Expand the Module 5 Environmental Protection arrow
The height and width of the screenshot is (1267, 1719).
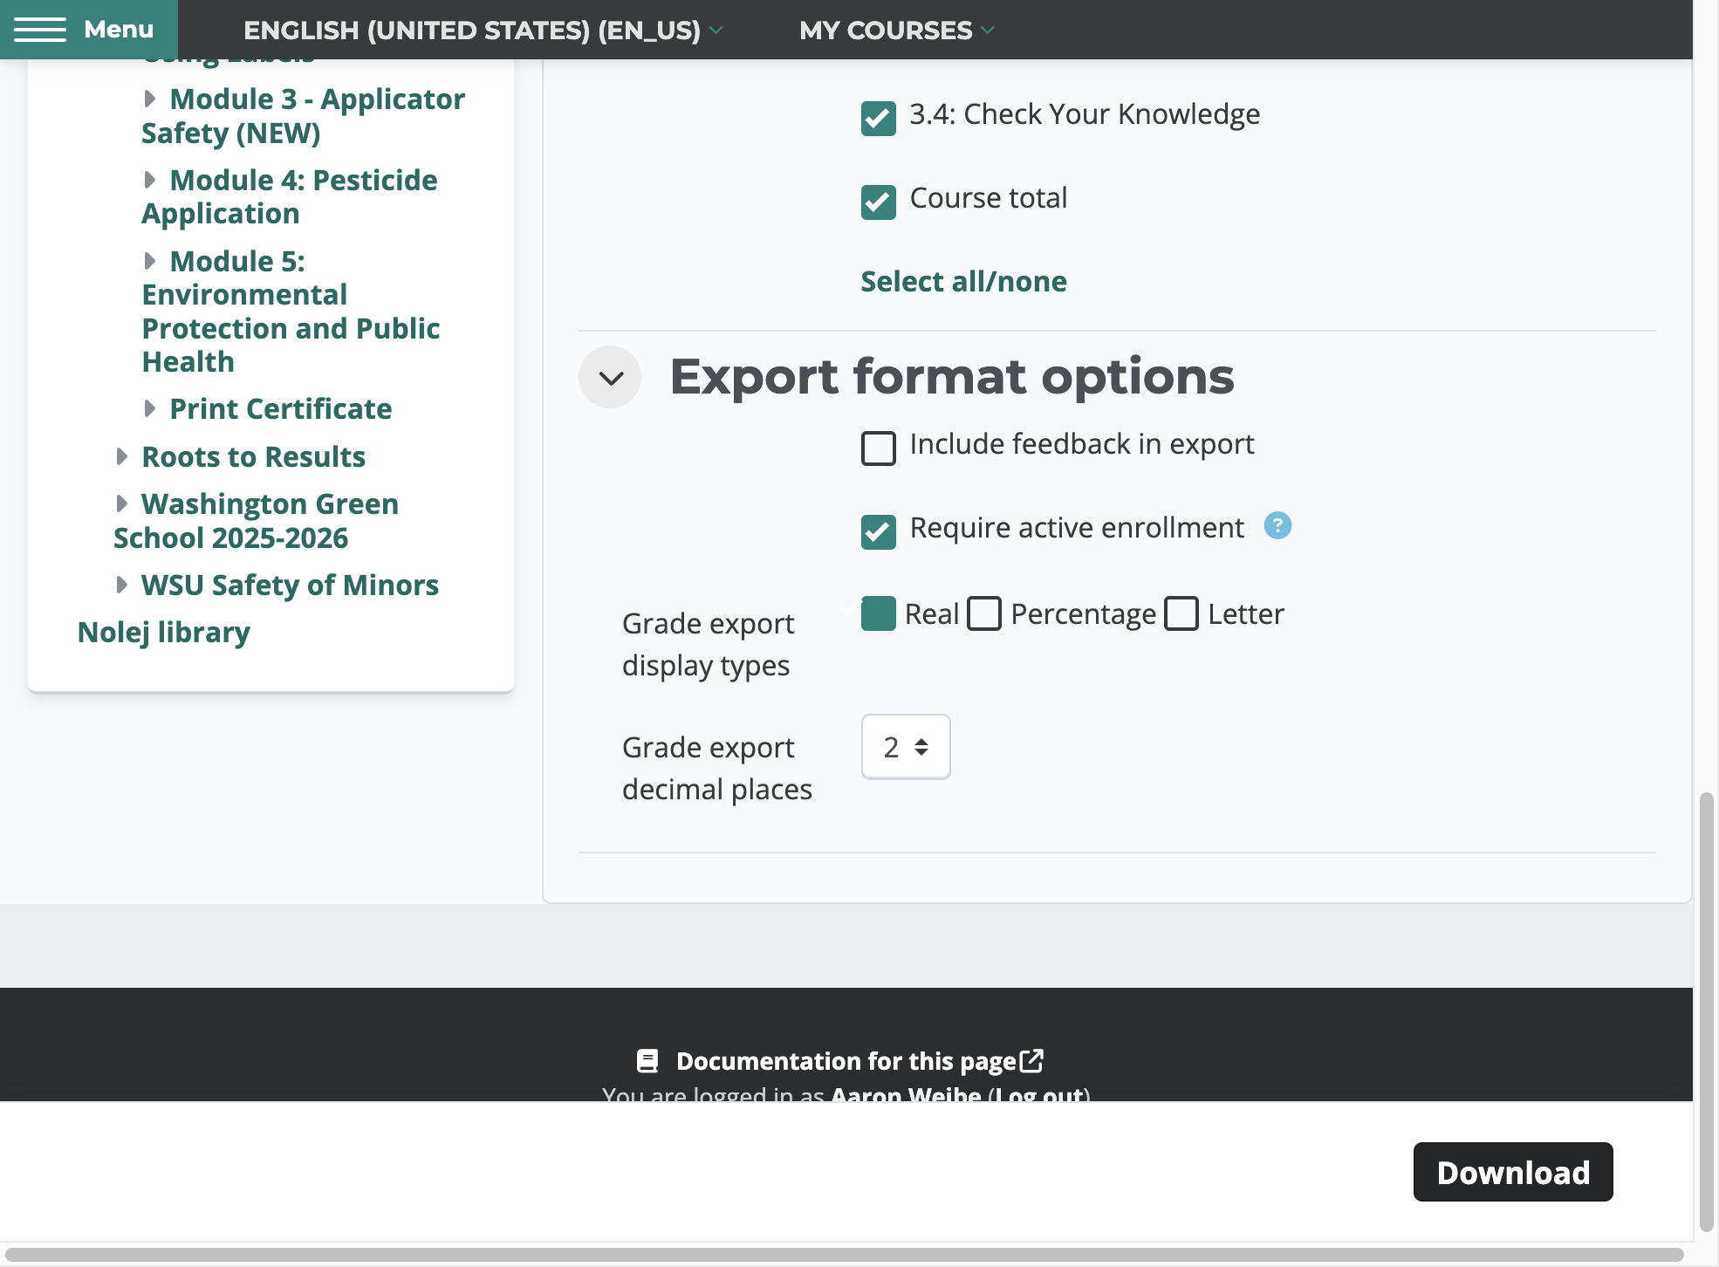tap(150, 262)
